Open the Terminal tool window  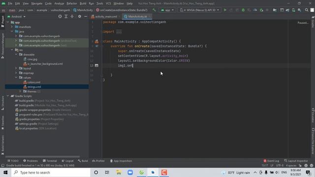(x=50, y=161)
